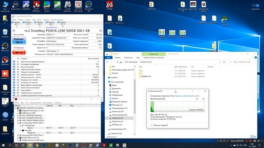Click the copy progress speed graph
264x148 pixels.
pos(177,106)
